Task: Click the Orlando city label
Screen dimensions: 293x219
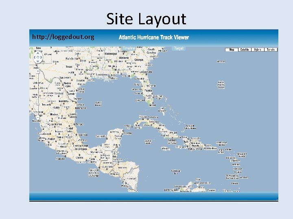Action: coord(152,86)
